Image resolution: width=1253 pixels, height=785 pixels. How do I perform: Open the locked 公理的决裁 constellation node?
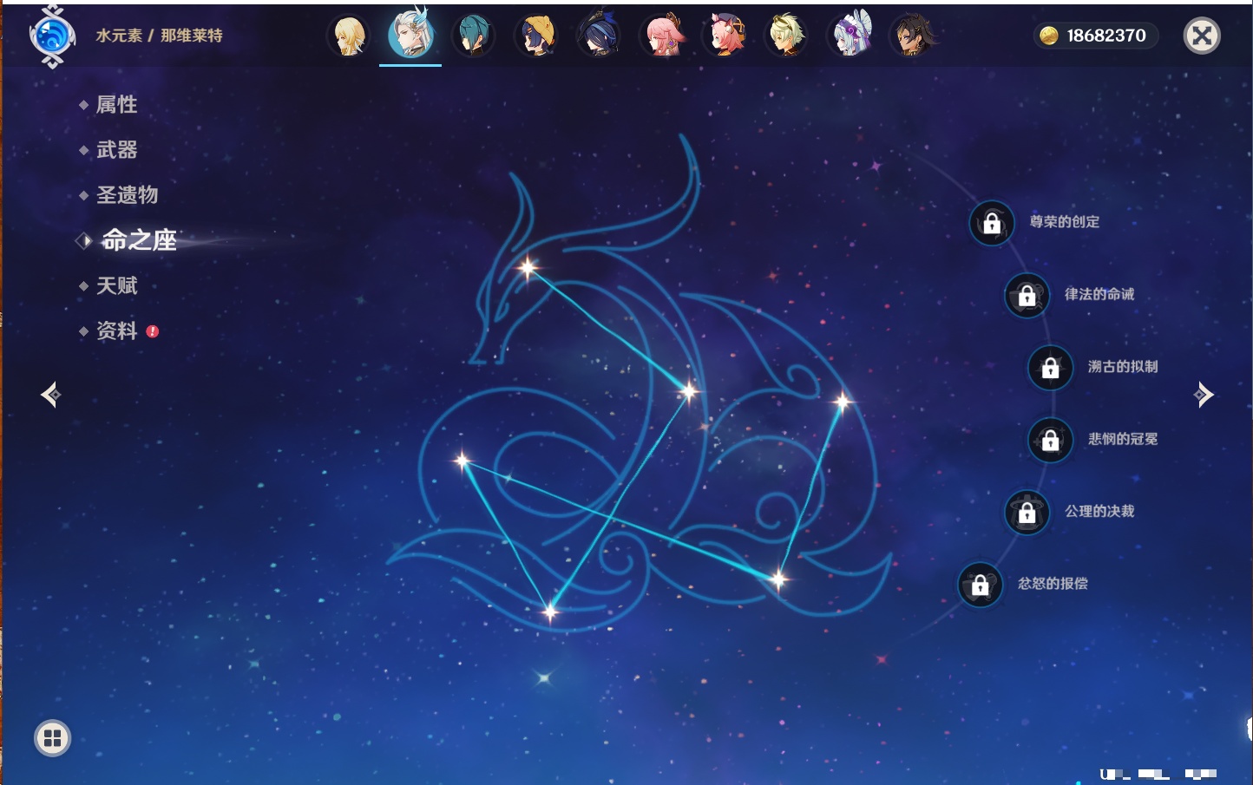pyautogui.click(x=1027, y=513)
